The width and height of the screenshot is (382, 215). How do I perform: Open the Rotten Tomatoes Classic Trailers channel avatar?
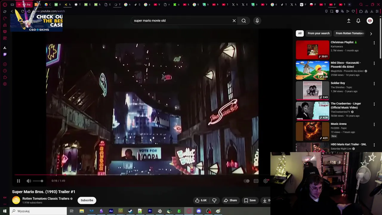tap(16, 200)
